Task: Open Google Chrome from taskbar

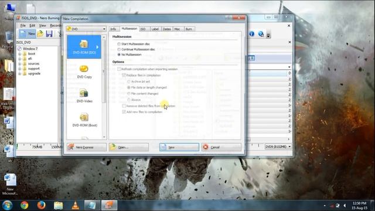Action: (24, 205)
